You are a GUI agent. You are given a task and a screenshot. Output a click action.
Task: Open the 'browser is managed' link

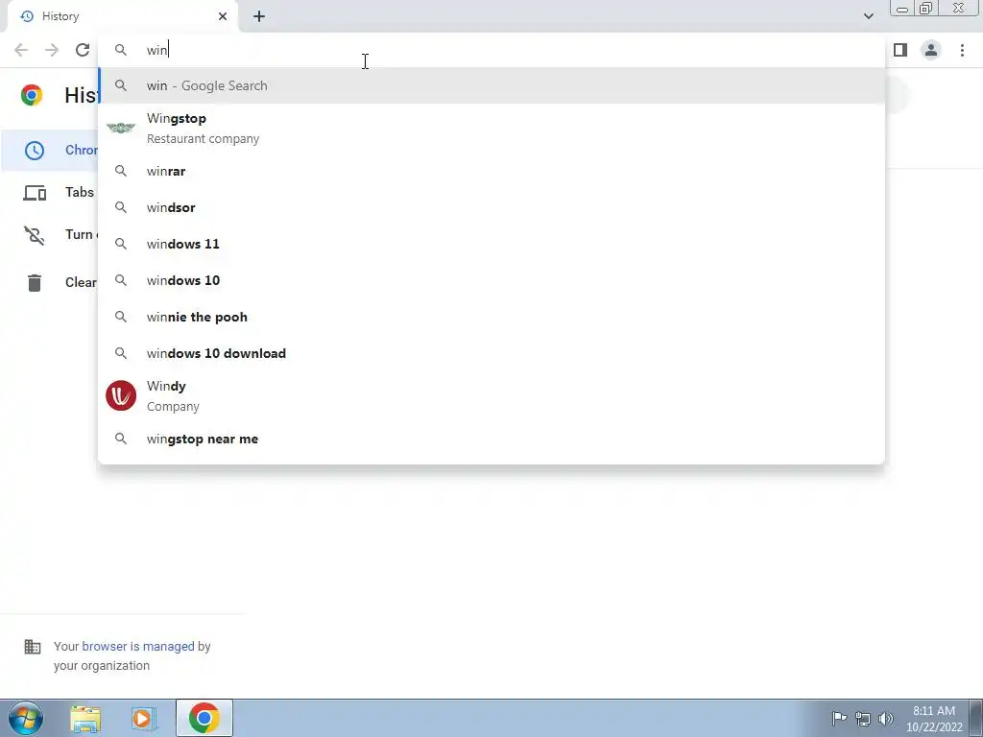coord(138,646)
